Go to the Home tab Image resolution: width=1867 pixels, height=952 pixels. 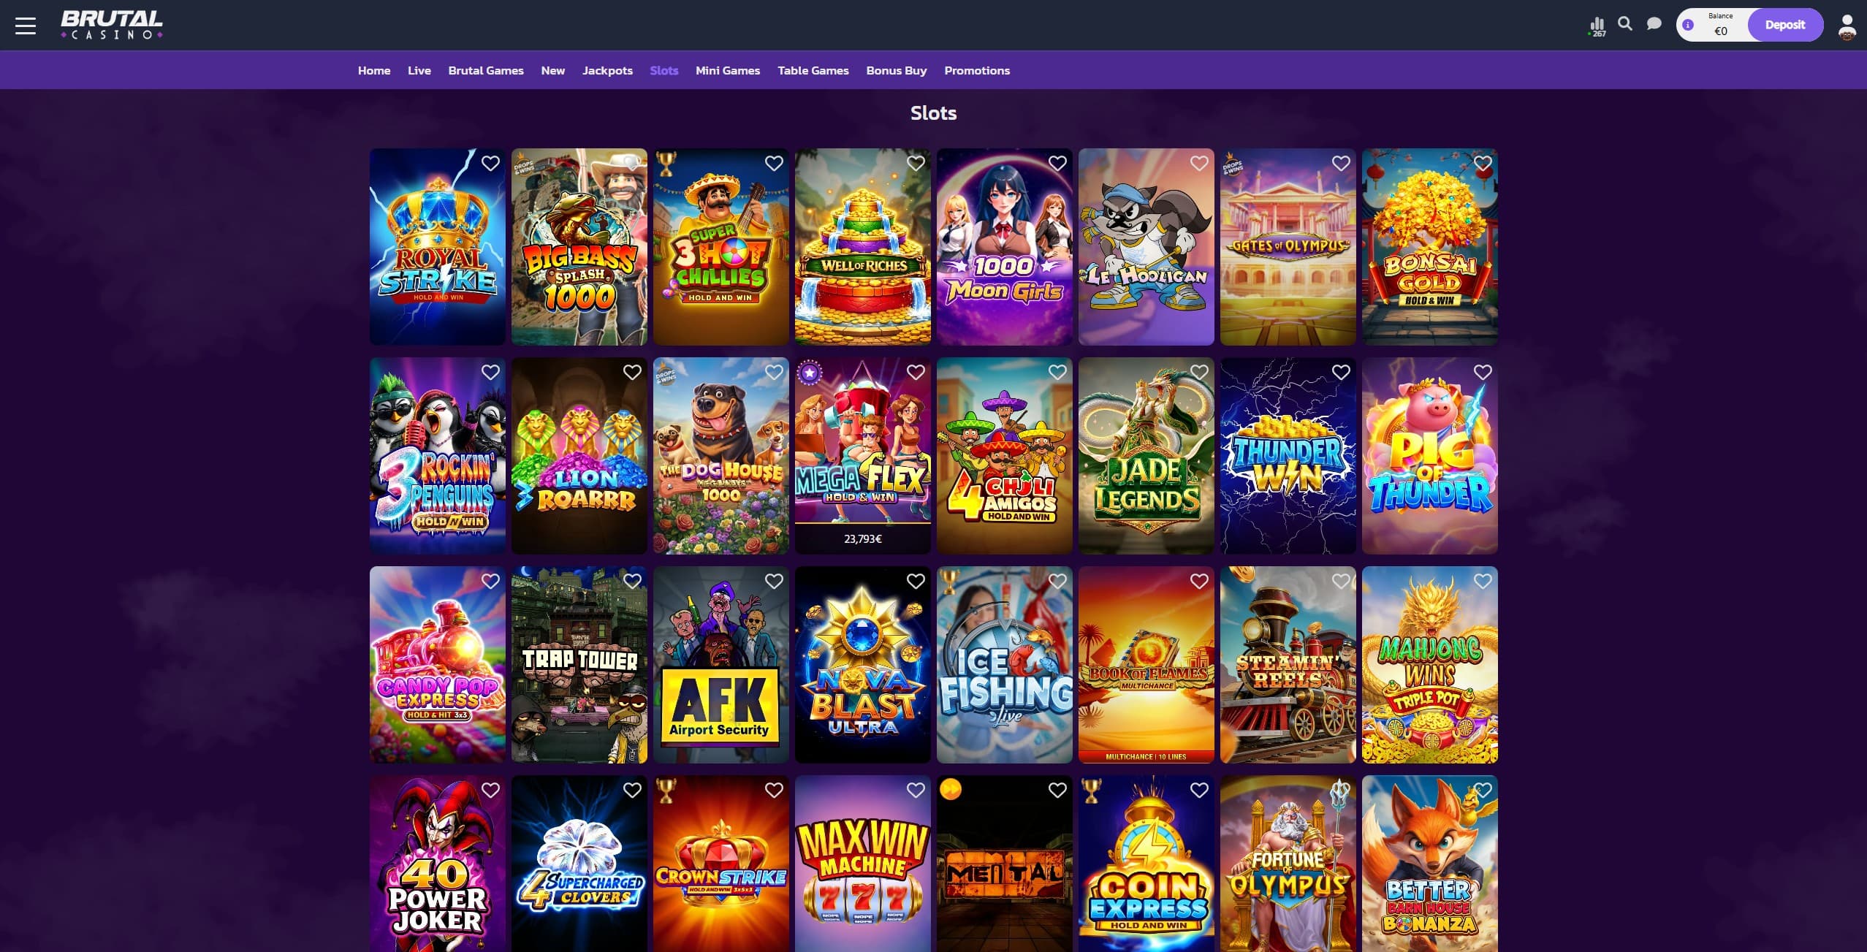[x=374, y=70]
